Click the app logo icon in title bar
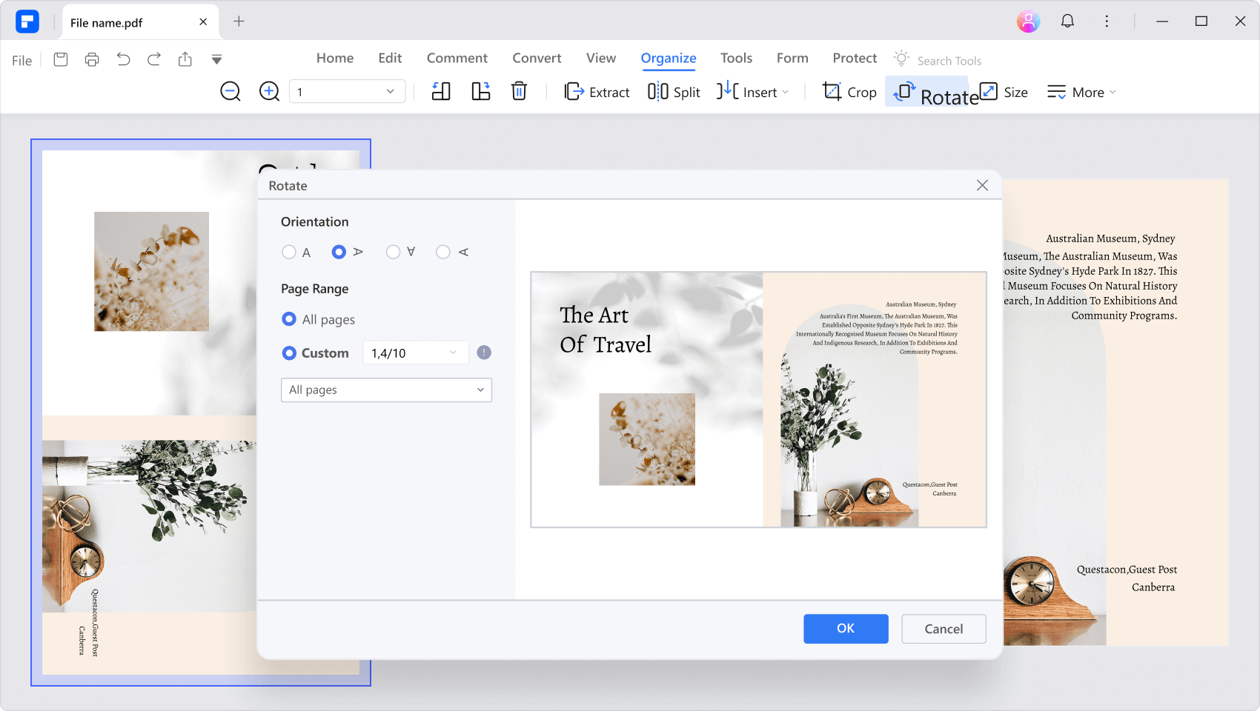 pyautogui.click(x=27, y=21)
